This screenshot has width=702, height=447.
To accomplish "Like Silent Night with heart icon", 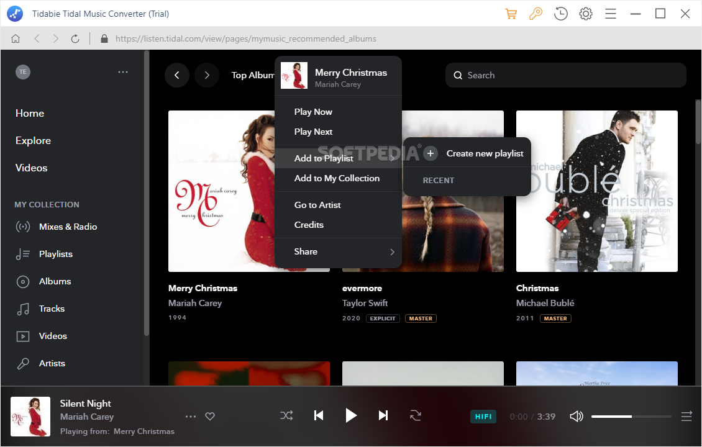I will click(210, 417).
